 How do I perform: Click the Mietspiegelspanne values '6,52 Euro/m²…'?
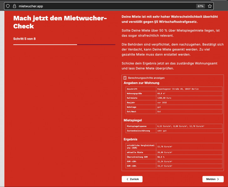click(x=181, y=126)
